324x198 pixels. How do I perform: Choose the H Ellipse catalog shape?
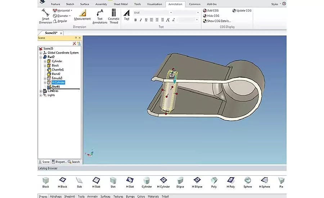[x=197, y=183]
